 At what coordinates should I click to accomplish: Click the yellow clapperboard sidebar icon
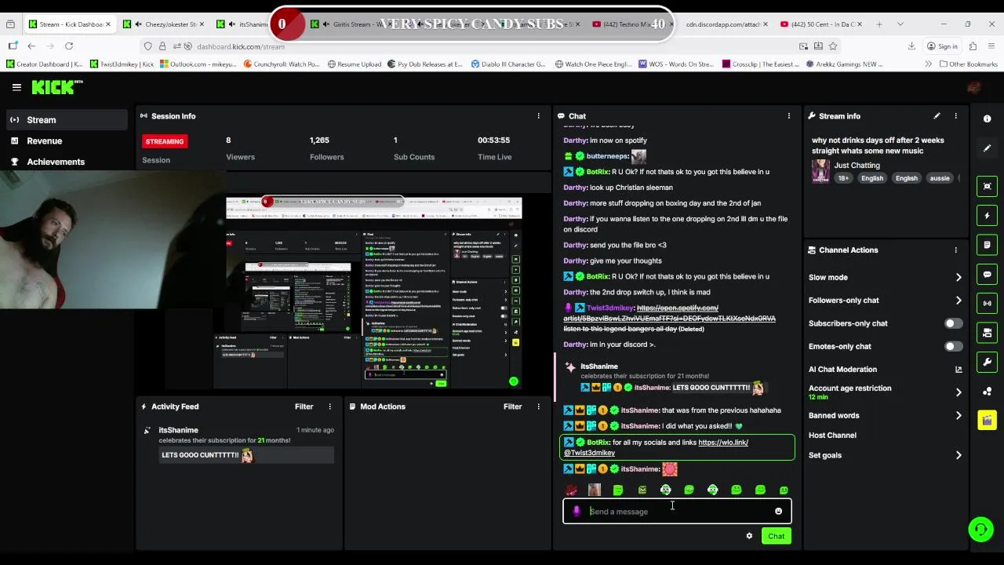point(988,420)
